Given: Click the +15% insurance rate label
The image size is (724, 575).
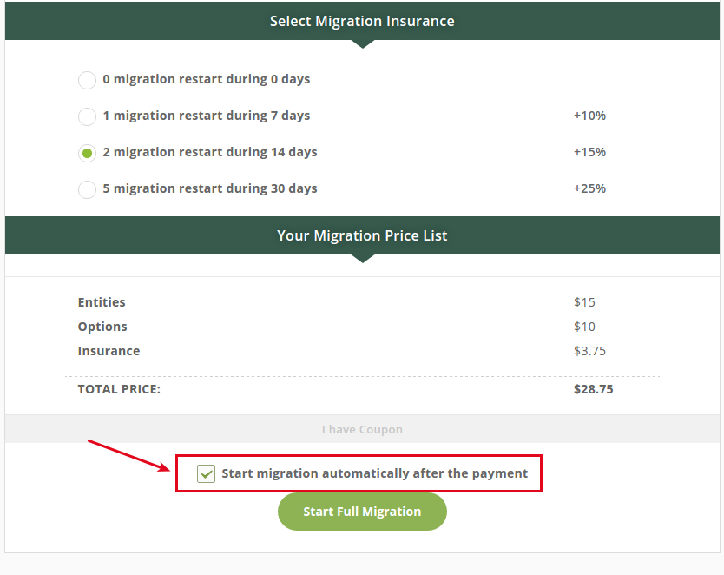Looking at the screenshot, I should (589, 152).
